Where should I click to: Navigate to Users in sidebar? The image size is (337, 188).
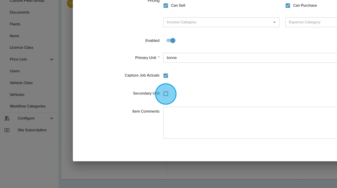(x=15, y=71)
